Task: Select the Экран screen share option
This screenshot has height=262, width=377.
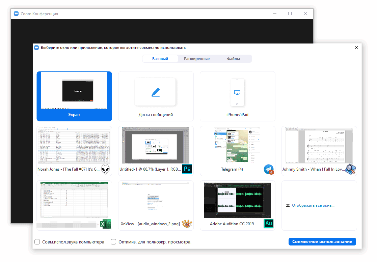Action: click(x=74, y=96)
